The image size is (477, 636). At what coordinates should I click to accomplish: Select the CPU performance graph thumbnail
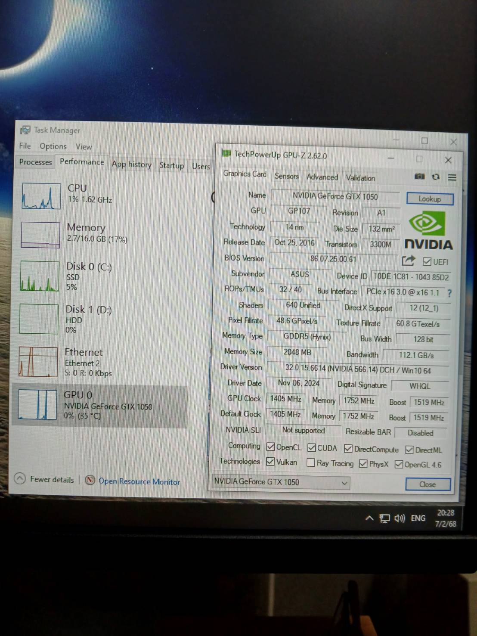tap(41, 196)
